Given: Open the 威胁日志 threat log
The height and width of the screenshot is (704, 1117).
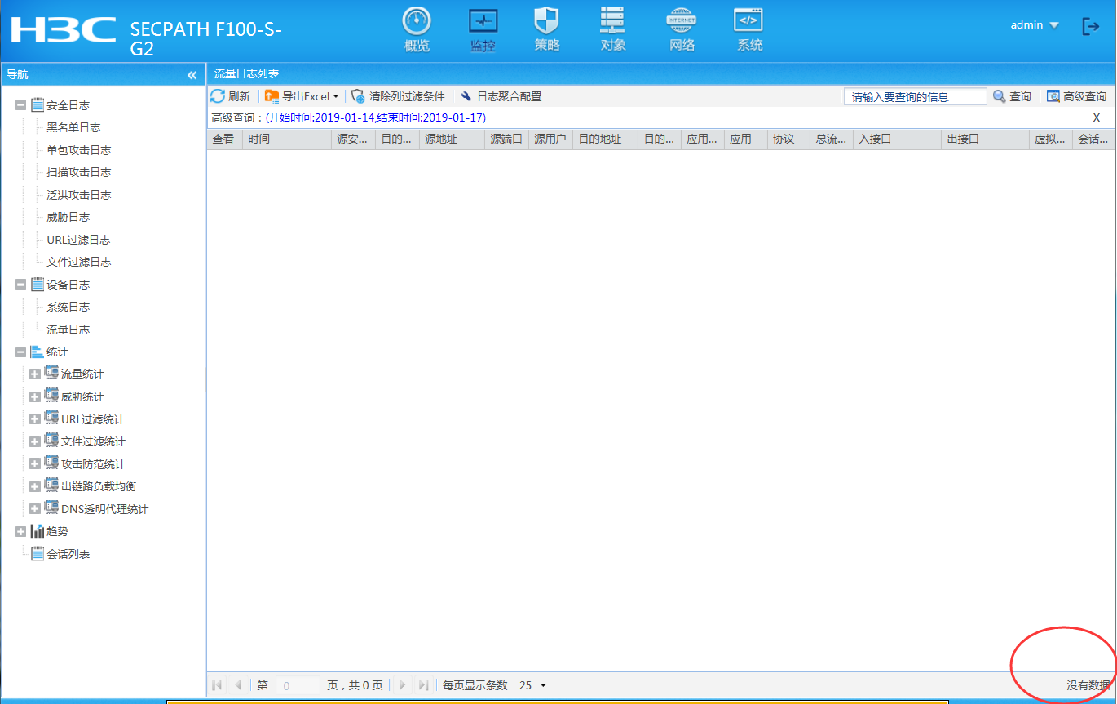Looking at the screenshot, I should (68, 217).
